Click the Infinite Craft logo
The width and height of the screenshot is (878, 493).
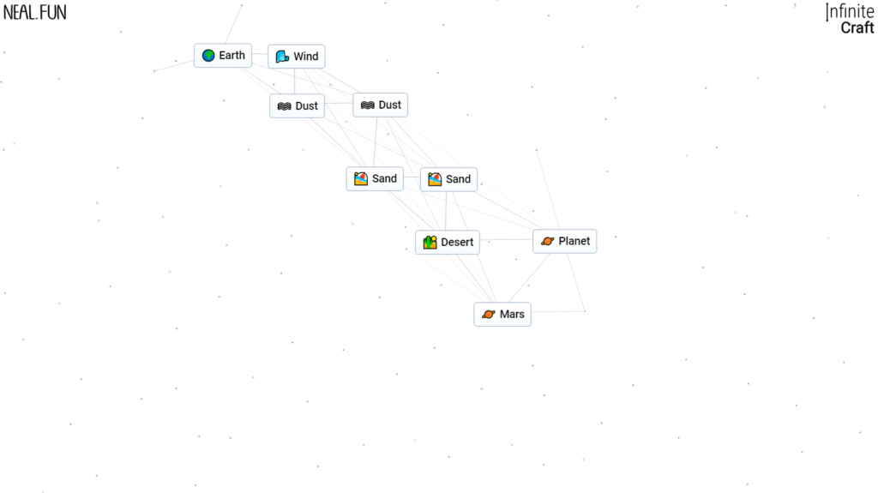point(850,20)
